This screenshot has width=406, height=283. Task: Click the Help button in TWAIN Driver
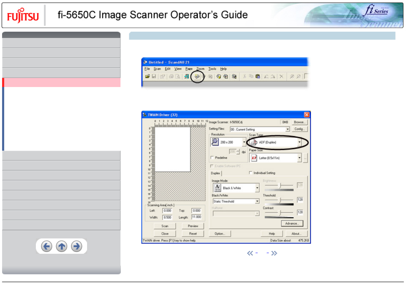pos(272,234)
